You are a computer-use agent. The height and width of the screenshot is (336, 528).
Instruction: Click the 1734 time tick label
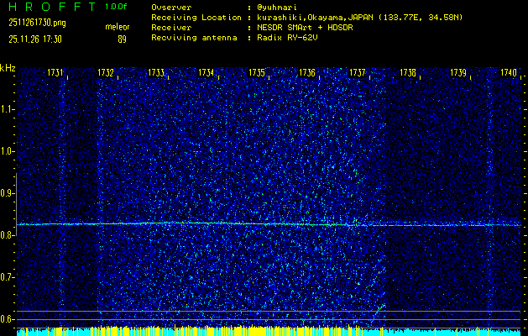(x=207, y=74)
